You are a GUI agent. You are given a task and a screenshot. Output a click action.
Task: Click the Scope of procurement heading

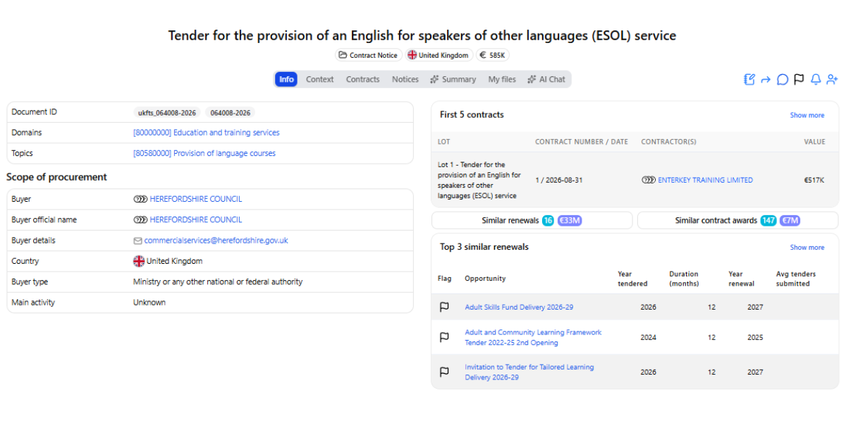(x=56, y=177)
